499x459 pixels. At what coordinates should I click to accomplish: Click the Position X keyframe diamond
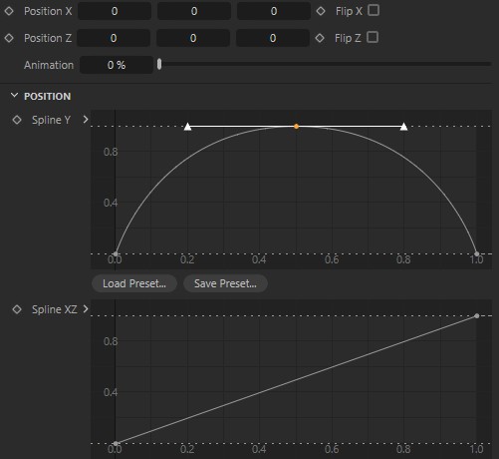coord(9,11)
